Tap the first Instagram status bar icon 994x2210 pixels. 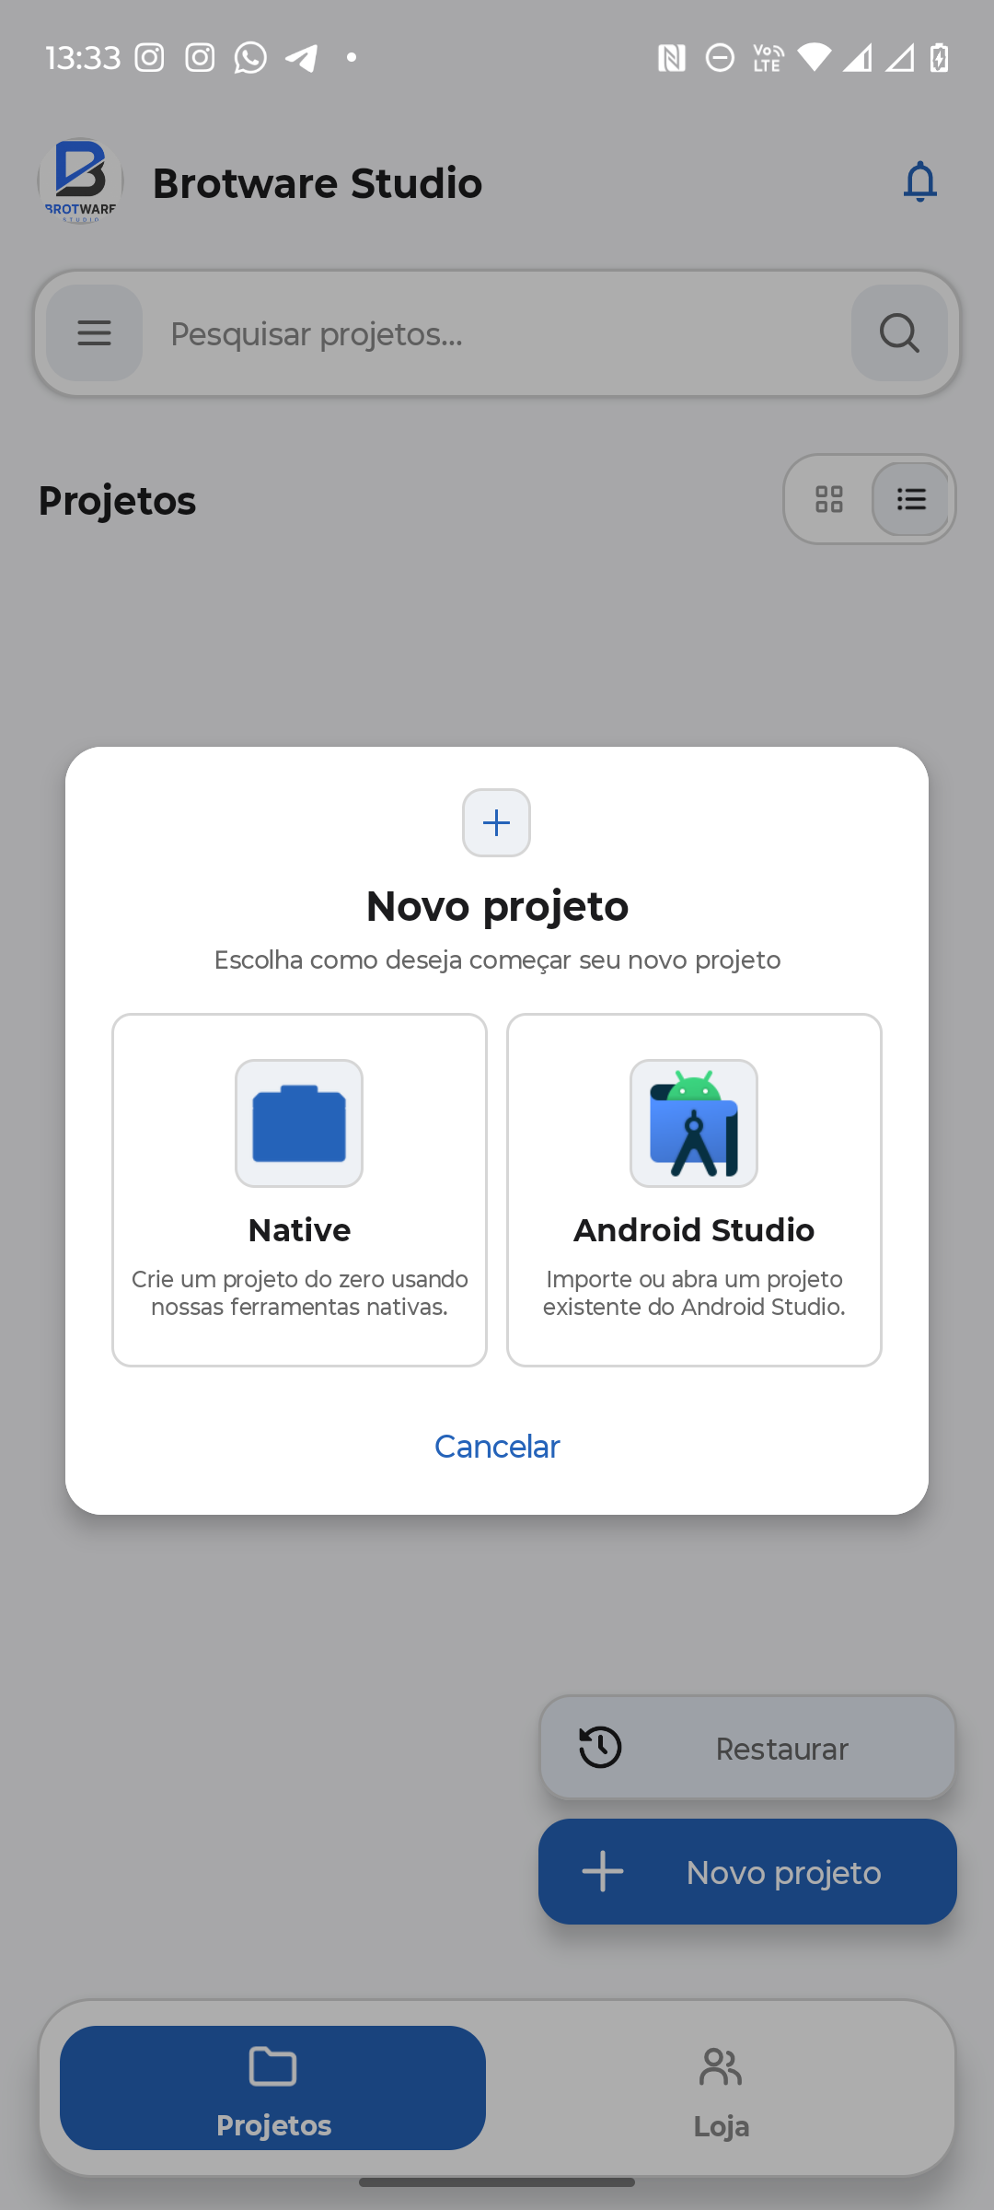(x=149, y=58)
